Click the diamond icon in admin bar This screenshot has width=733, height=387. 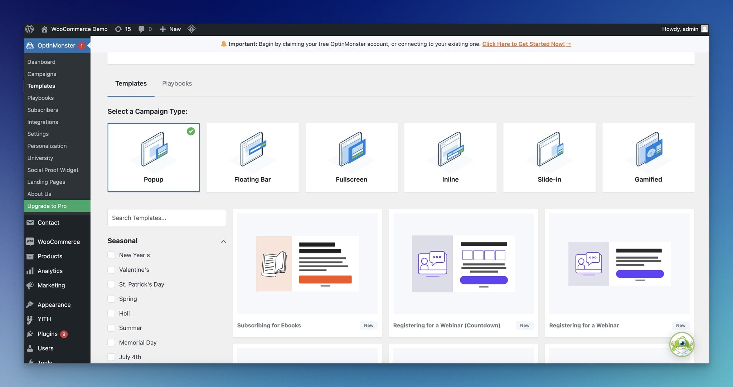191,29
